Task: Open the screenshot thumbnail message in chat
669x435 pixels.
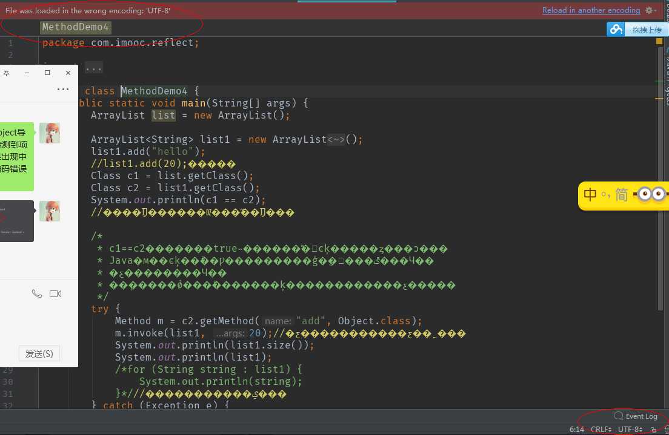Action: (x=16, y=221)
